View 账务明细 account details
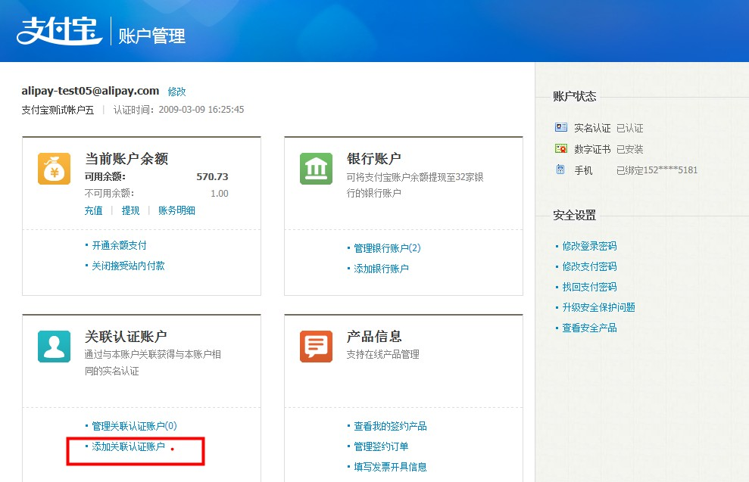The image size is (749, 482). click(x=176, y=210)
